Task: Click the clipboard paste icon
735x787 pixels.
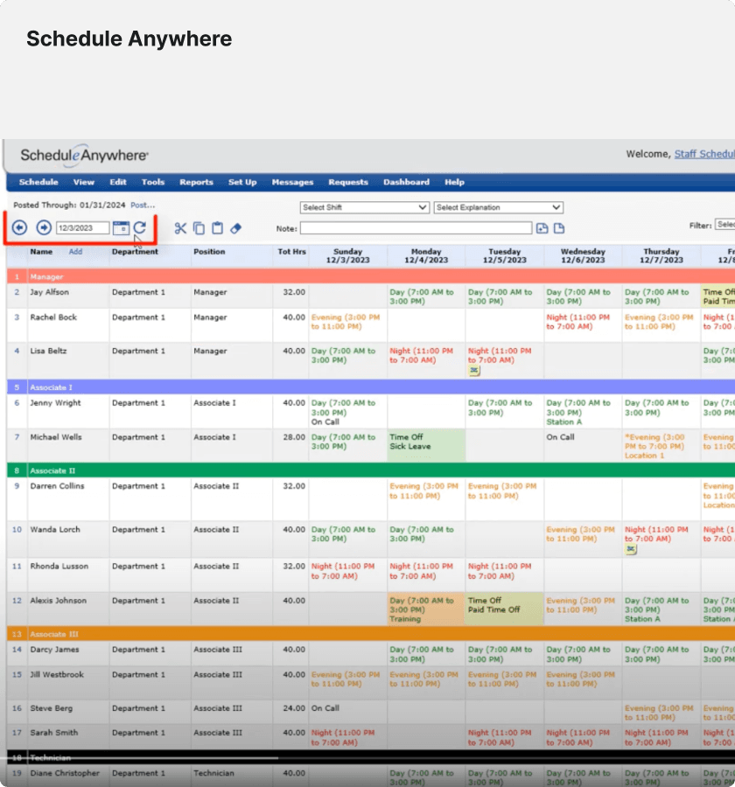Action: pos(218,228)
